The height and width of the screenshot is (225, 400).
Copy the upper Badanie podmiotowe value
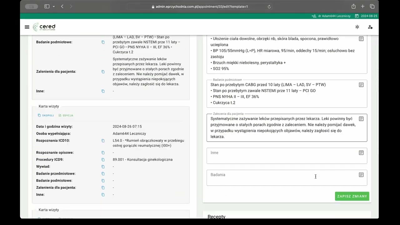point(103,42)
